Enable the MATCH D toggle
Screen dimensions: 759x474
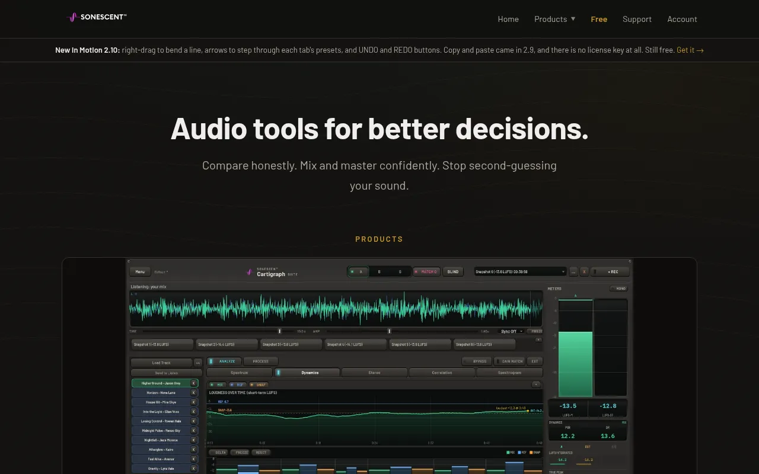[426, 272]
